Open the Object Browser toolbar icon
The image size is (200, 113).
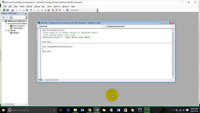(60, 10)
